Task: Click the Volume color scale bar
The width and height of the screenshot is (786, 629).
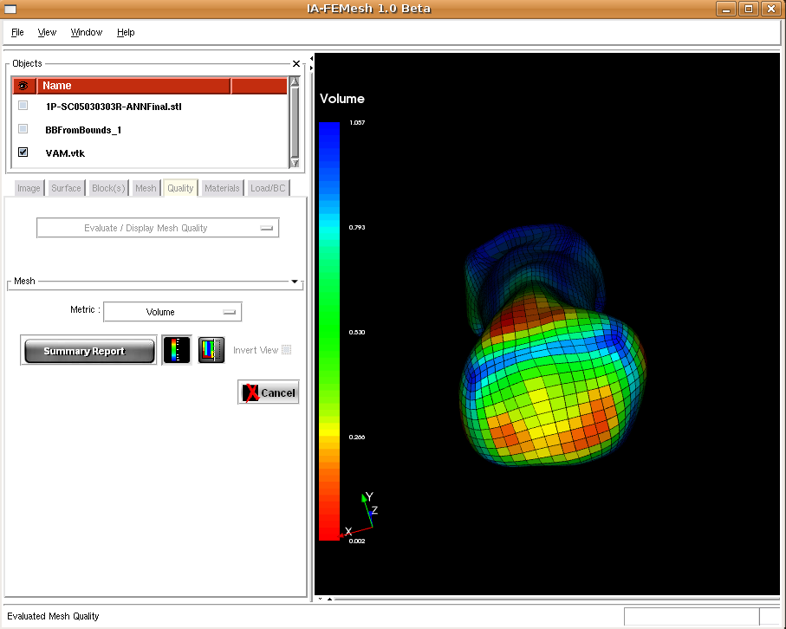Action: (x=329, y=331)
